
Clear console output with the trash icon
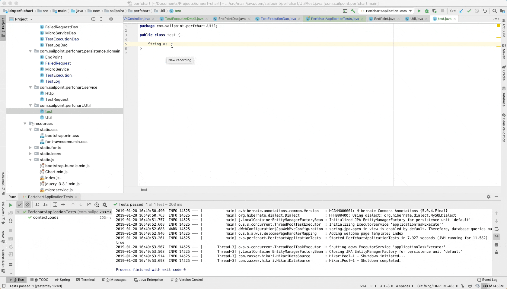point(496,252)
